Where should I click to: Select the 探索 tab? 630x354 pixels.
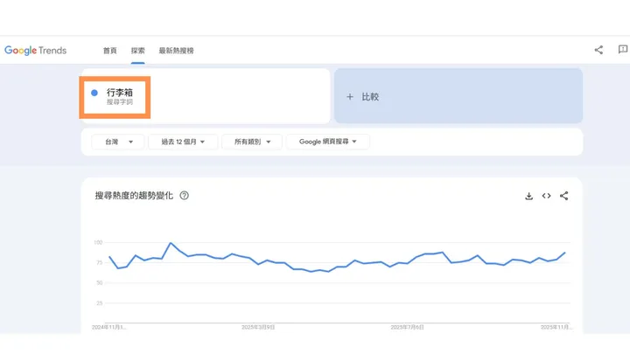tap(138, 51)
